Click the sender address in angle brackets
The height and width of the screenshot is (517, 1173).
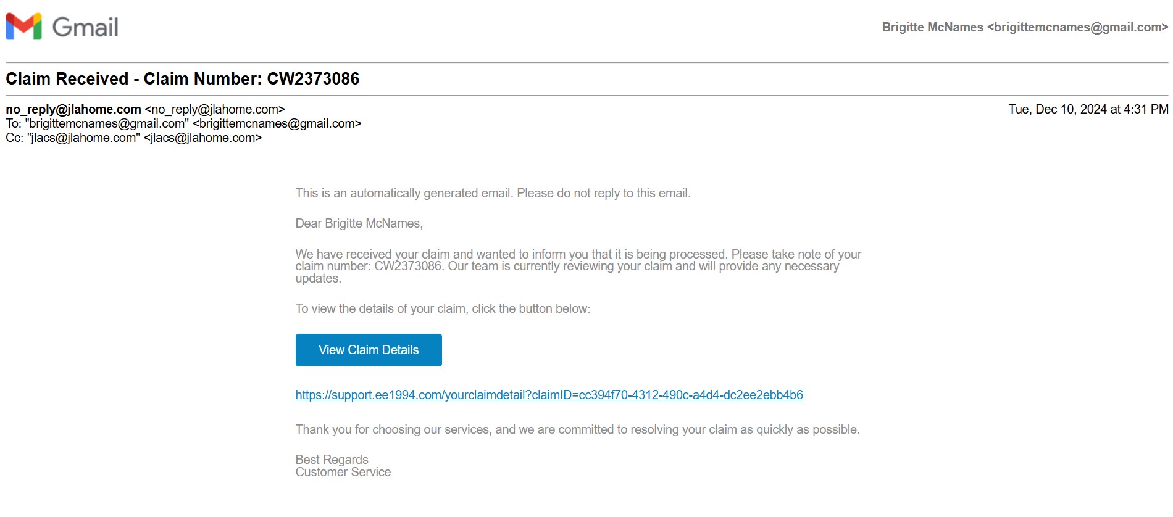[x=215, y=109]
